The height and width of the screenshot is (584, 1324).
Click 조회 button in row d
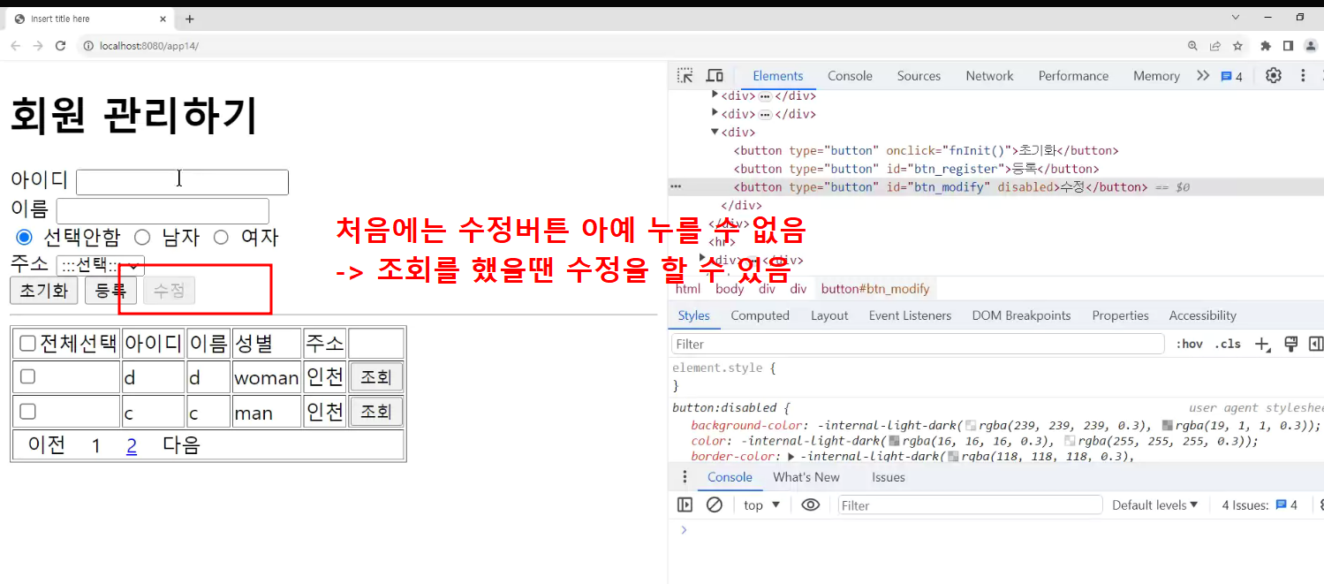(x=376, y=377)
